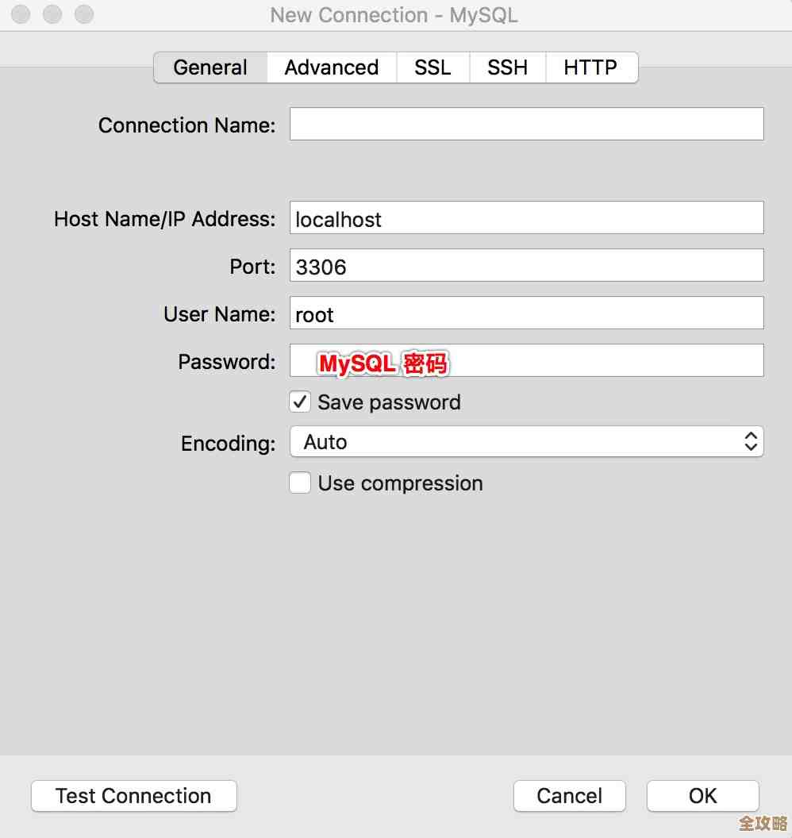Select the General tab

210,67
